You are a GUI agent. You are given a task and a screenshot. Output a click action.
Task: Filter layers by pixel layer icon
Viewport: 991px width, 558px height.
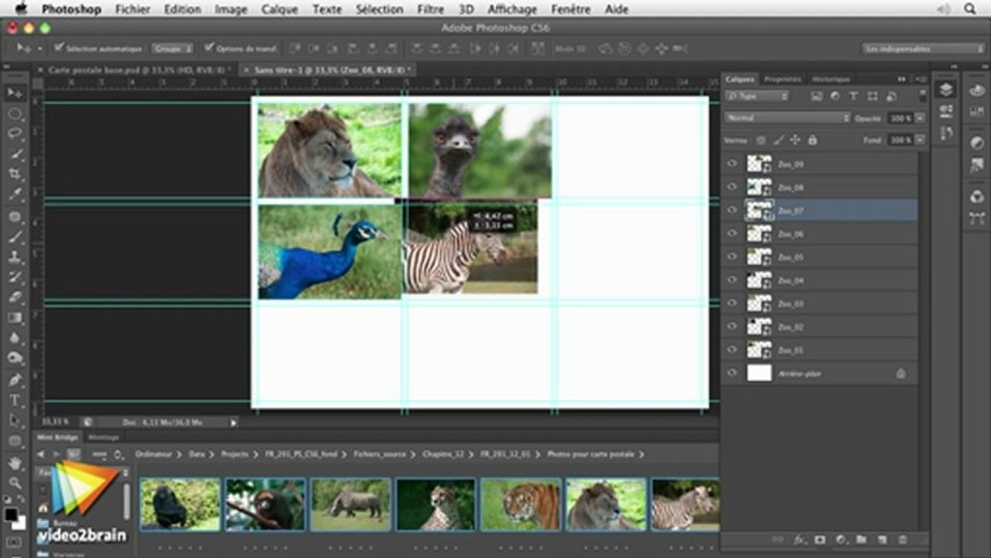click(x=816, y=96)
